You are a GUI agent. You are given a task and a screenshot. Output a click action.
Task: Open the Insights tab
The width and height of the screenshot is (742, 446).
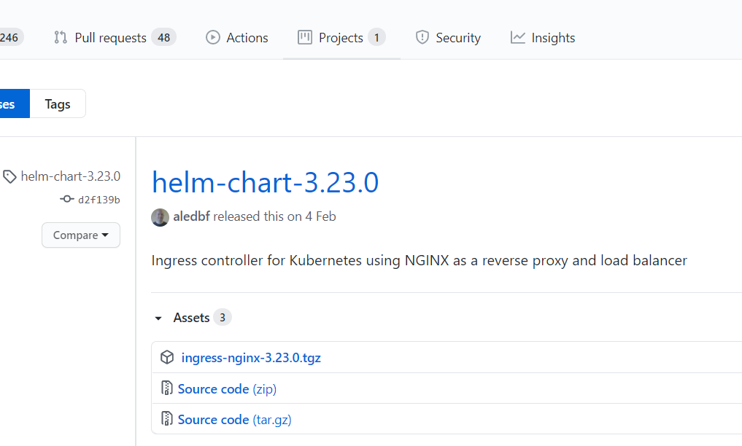[542, 38]
